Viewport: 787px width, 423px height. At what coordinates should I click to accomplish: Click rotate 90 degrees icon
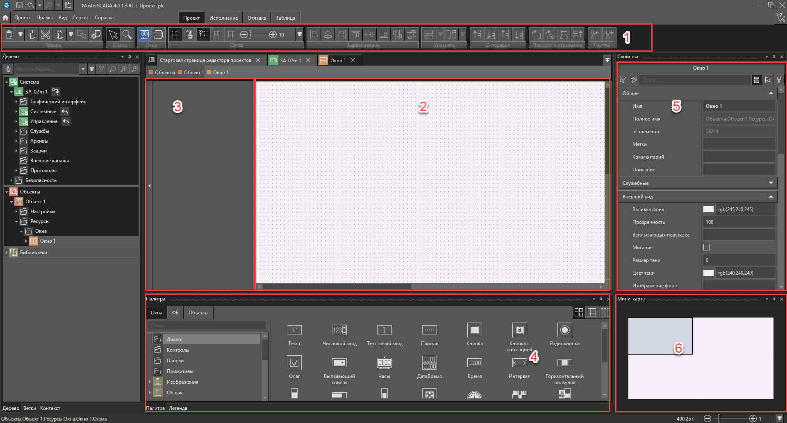[x=536, y=34]
